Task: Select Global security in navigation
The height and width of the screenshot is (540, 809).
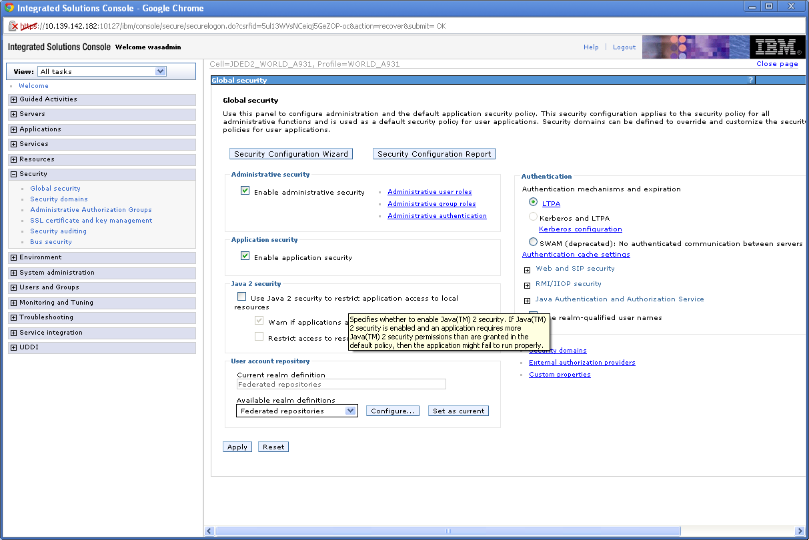Action: click(x=55, y=189)
